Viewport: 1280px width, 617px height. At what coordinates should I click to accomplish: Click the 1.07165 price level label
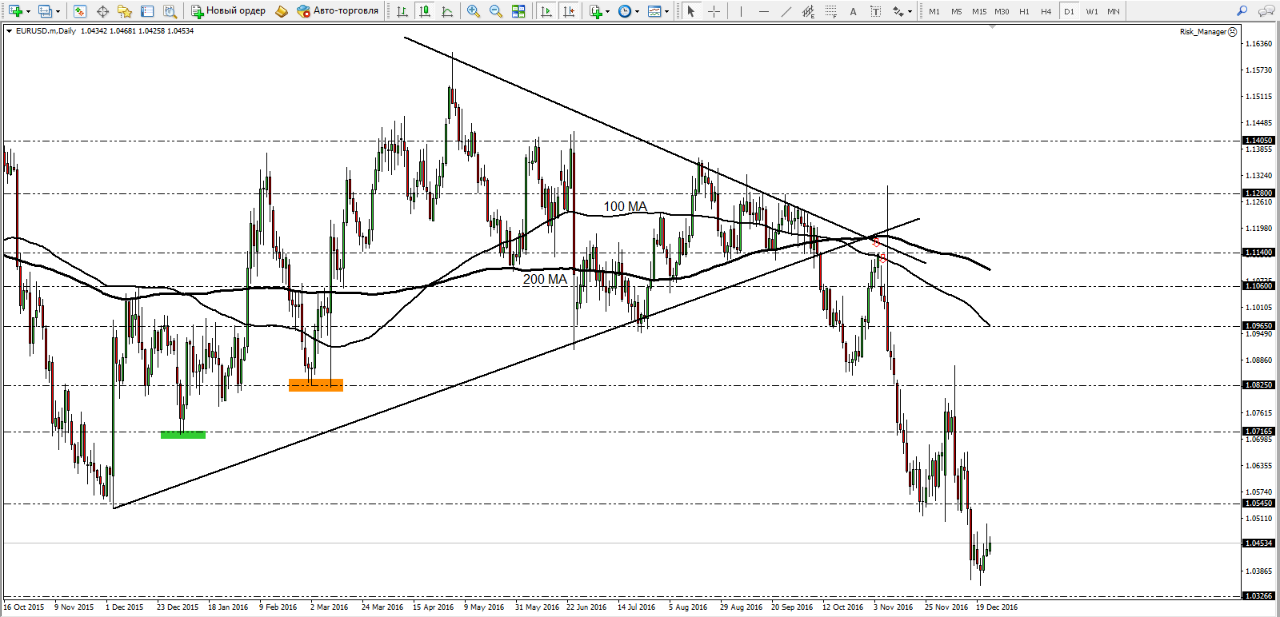tap(1258, 432)
